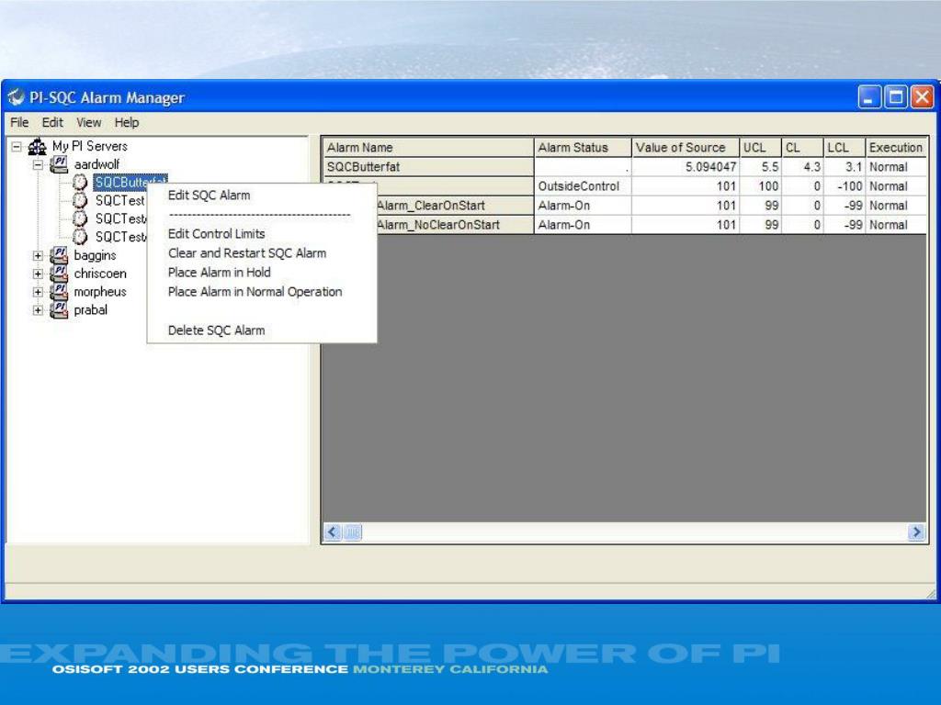The image size is (941, 705).
Task: Close the PI-SQC Alarm Manager window
Action: (923, 96)
